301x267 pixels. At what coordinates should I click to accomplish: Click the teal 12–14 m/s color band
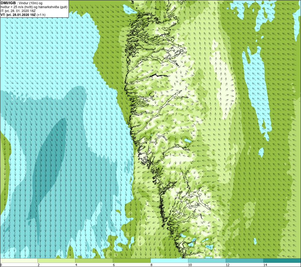(244, 260)
